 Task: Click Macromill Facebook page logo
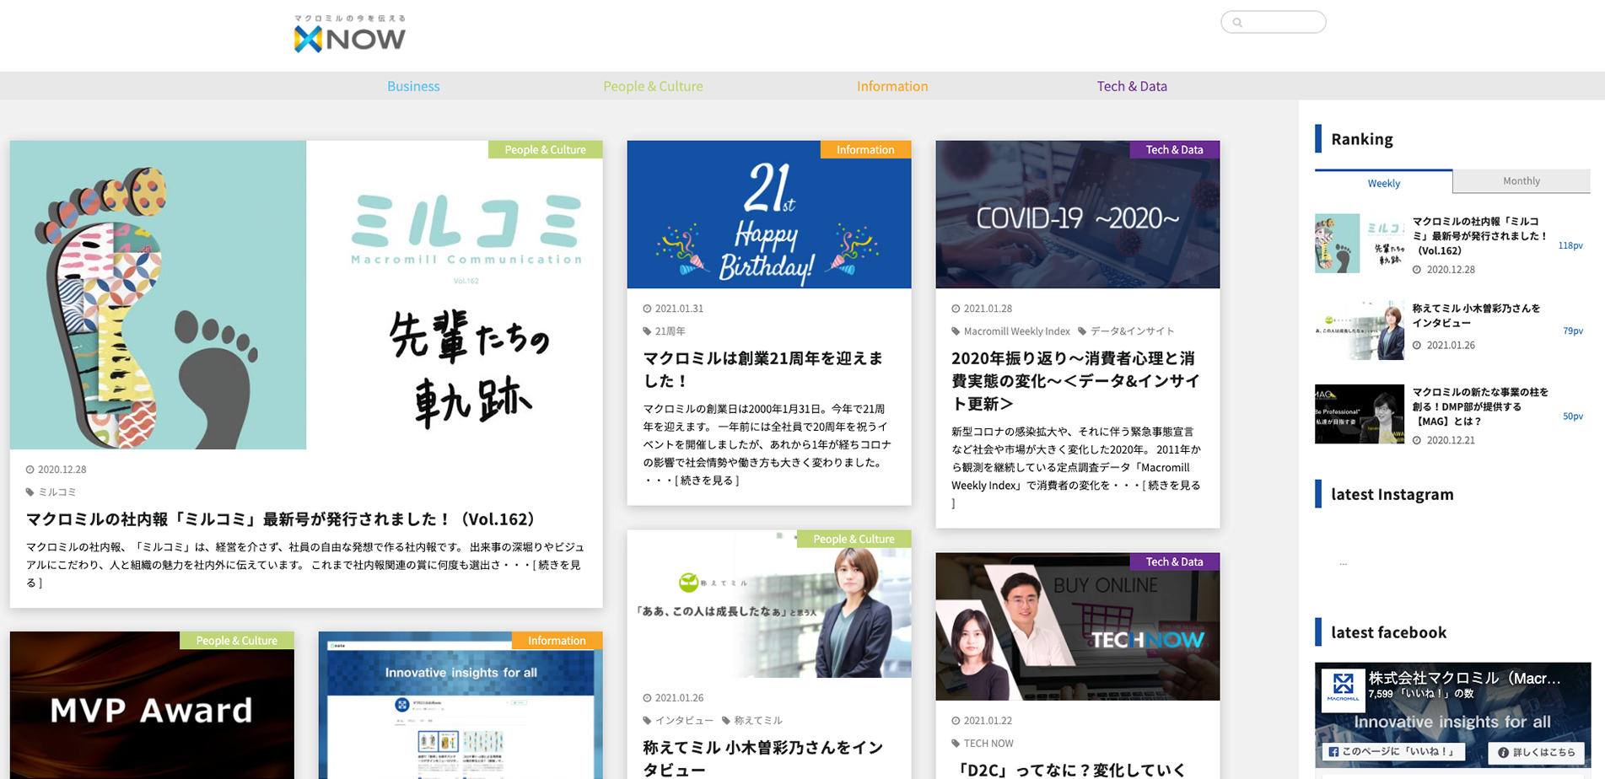tap(1343, 690)
